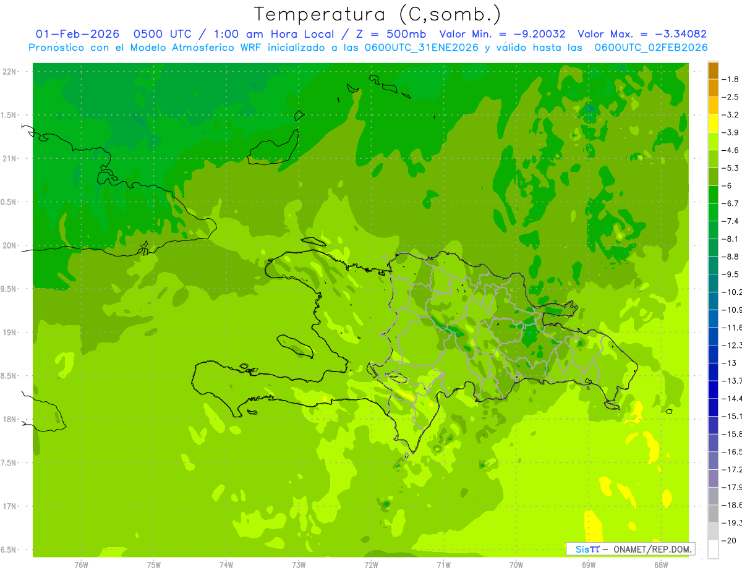Click the "-9.5" colorbar label
Image resolution: width=742 pixels, height=573 pixels.
pyautogui.click(x=731, y=274)
